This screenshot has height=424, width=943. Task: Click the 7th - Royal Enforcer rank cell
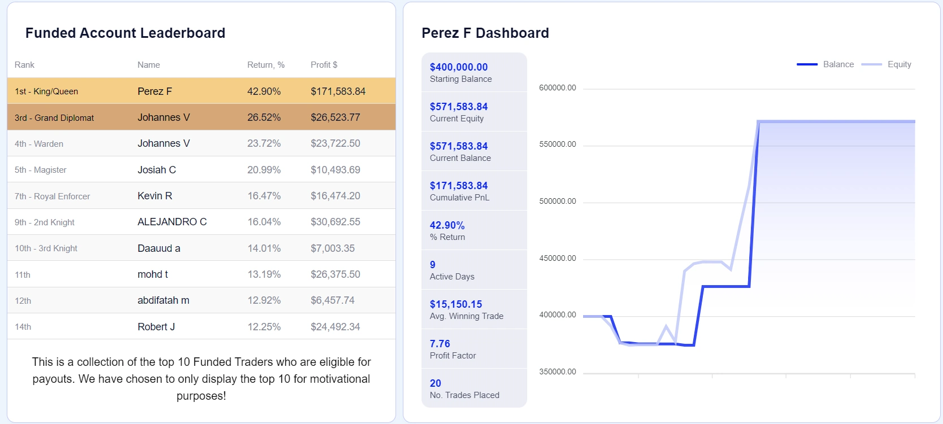(53, 196)
